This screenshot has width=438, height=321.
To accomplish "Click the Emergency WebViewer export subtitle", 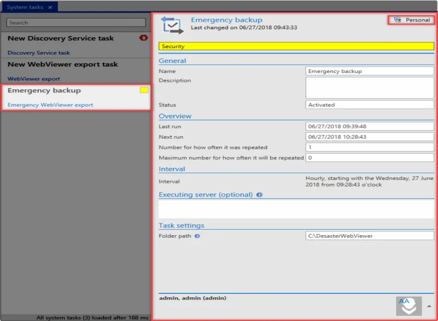I will (x=50, y=105).
